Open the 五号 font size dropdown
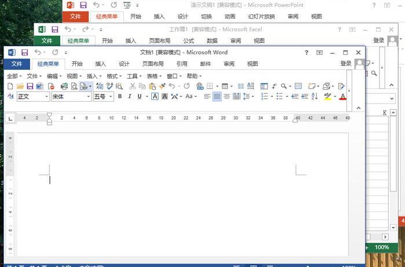405x267 pixels. click(x=111, y=97)
